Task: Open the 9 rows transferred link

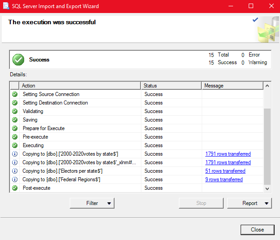Action: coord(224,179)
